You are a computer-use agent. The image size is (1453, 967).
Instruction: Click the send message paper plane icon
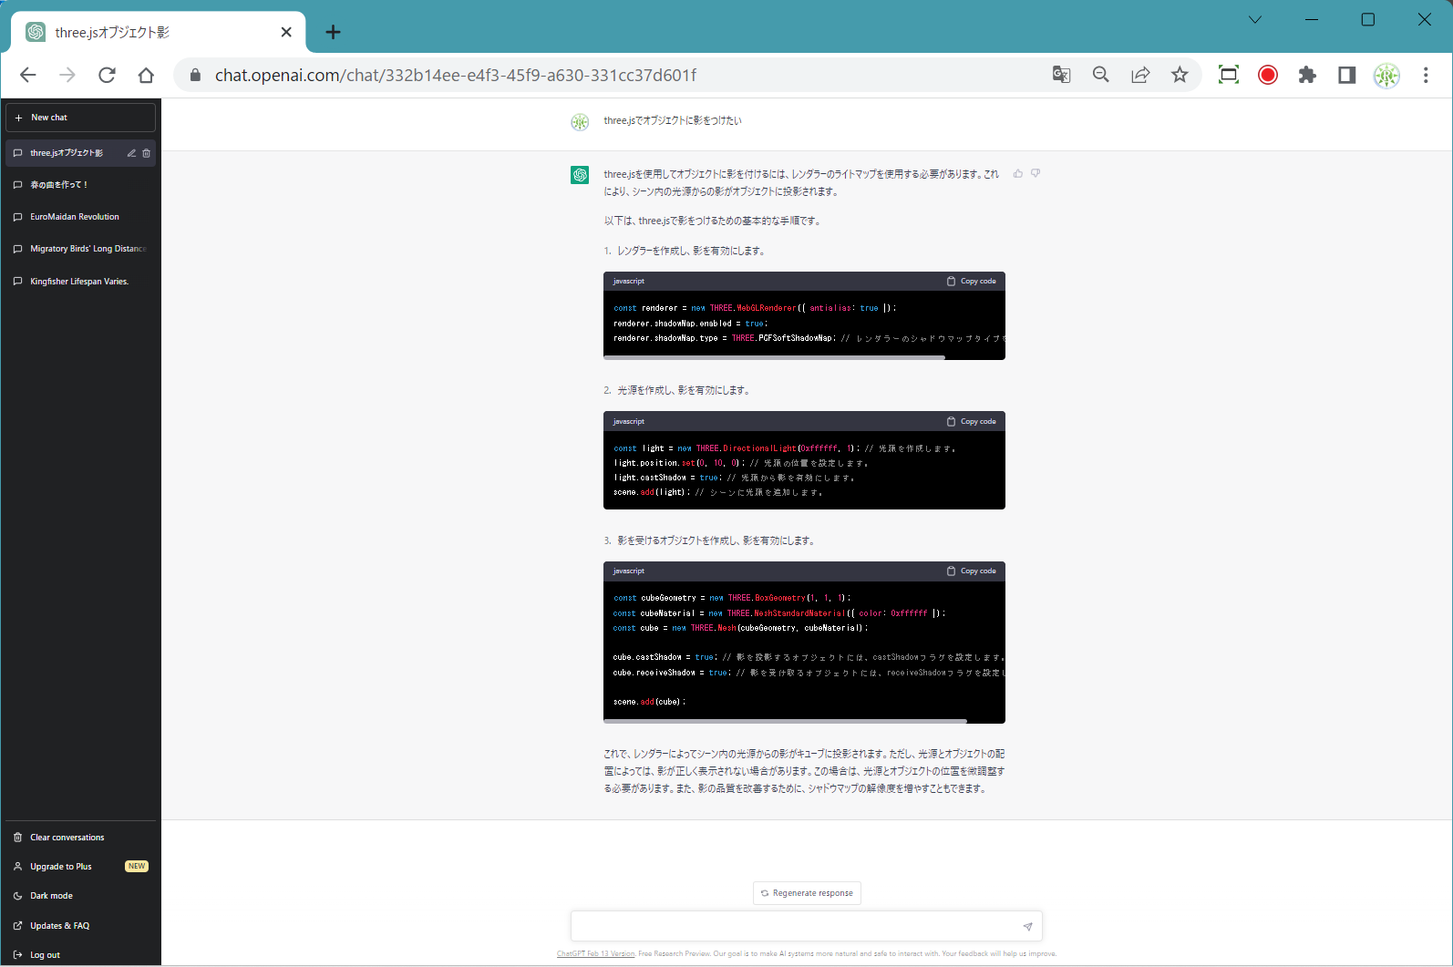pos(1027,926)
